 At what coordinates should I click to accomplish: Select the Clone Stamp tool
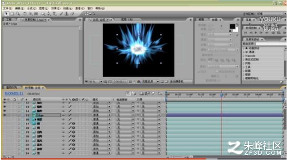pyautogui.click(x=67, y=14)
